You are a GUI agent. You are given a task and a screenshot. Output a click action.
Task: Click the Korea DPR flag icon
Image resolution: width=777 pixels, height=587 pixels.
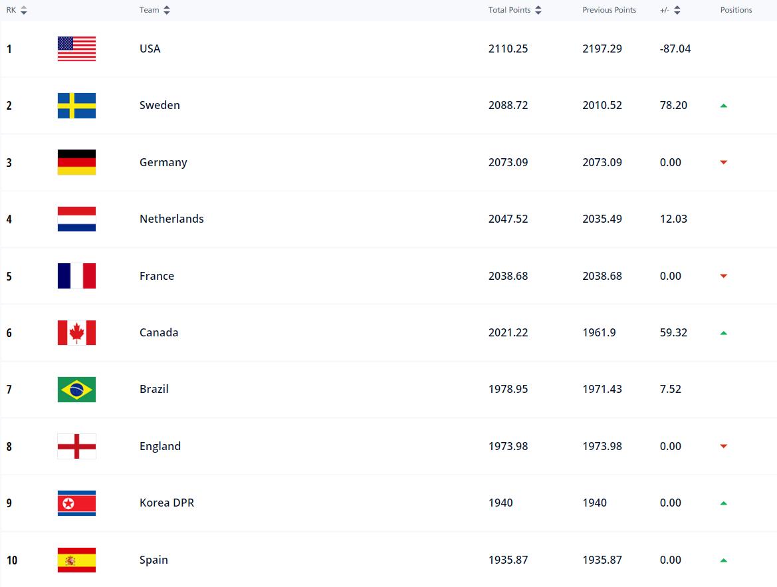tap(76, 503)
